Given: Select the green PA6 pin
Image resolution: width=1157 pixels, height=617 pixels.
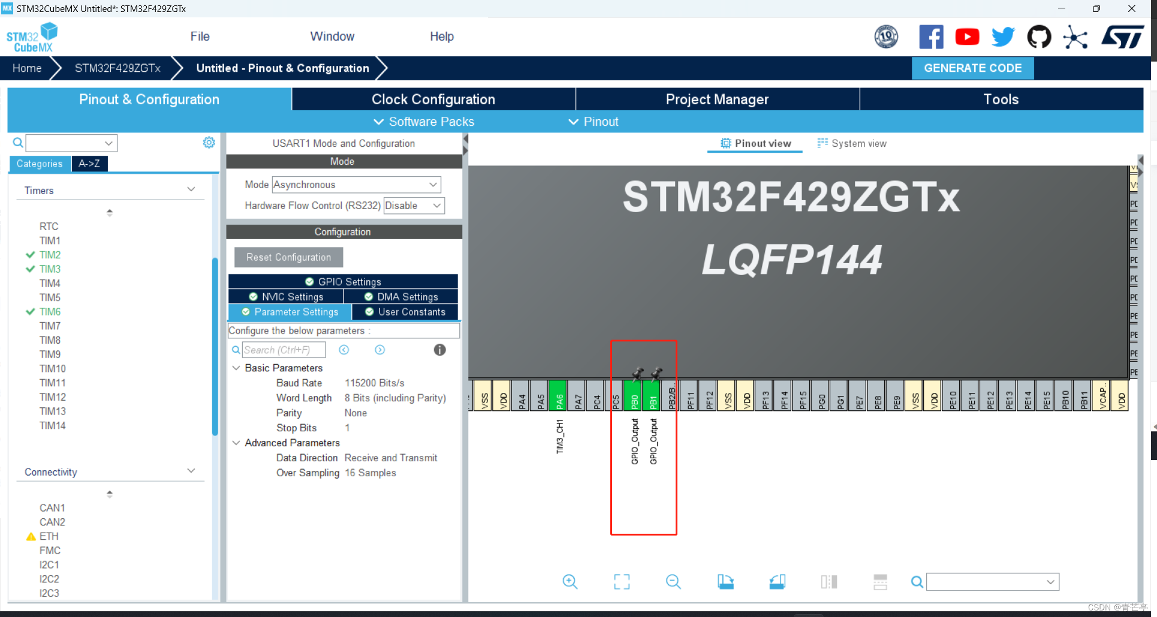Looking at the screenshot, I should (x=558, y=395).
